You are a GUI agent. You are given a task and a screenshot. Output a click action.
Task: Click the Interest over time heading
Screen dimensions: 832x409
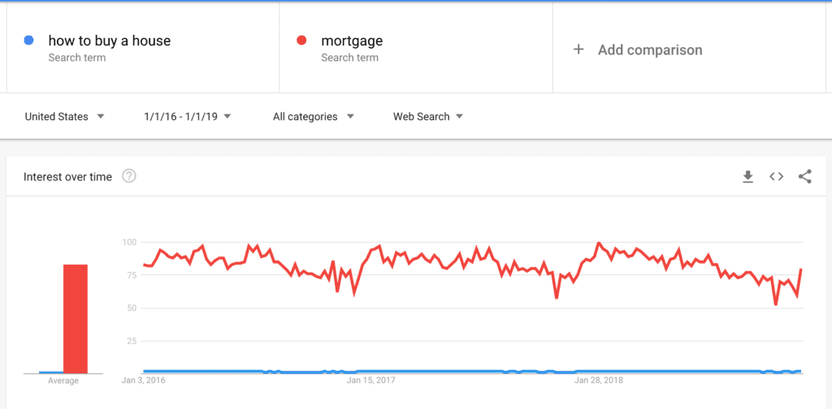(x=68, y=177)
